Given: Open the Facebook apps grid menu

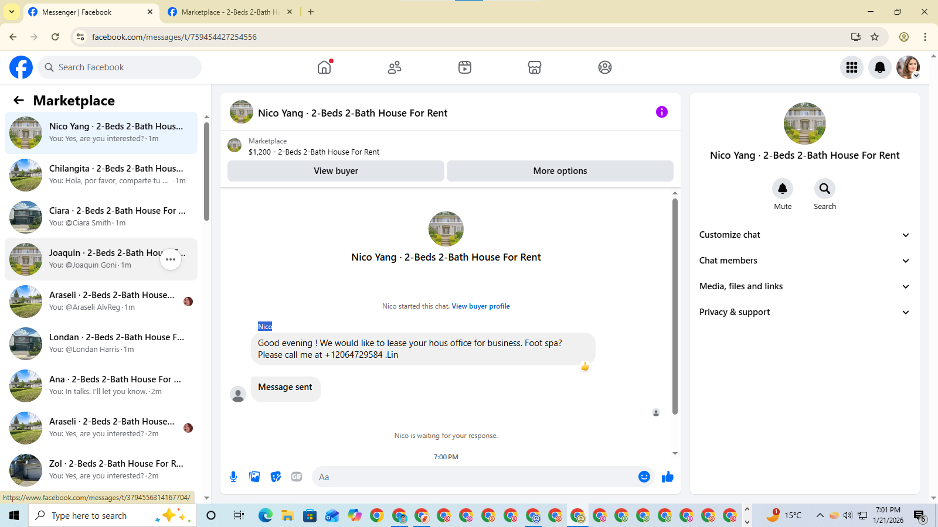Looking at the screenshot, I should (852, 67).
